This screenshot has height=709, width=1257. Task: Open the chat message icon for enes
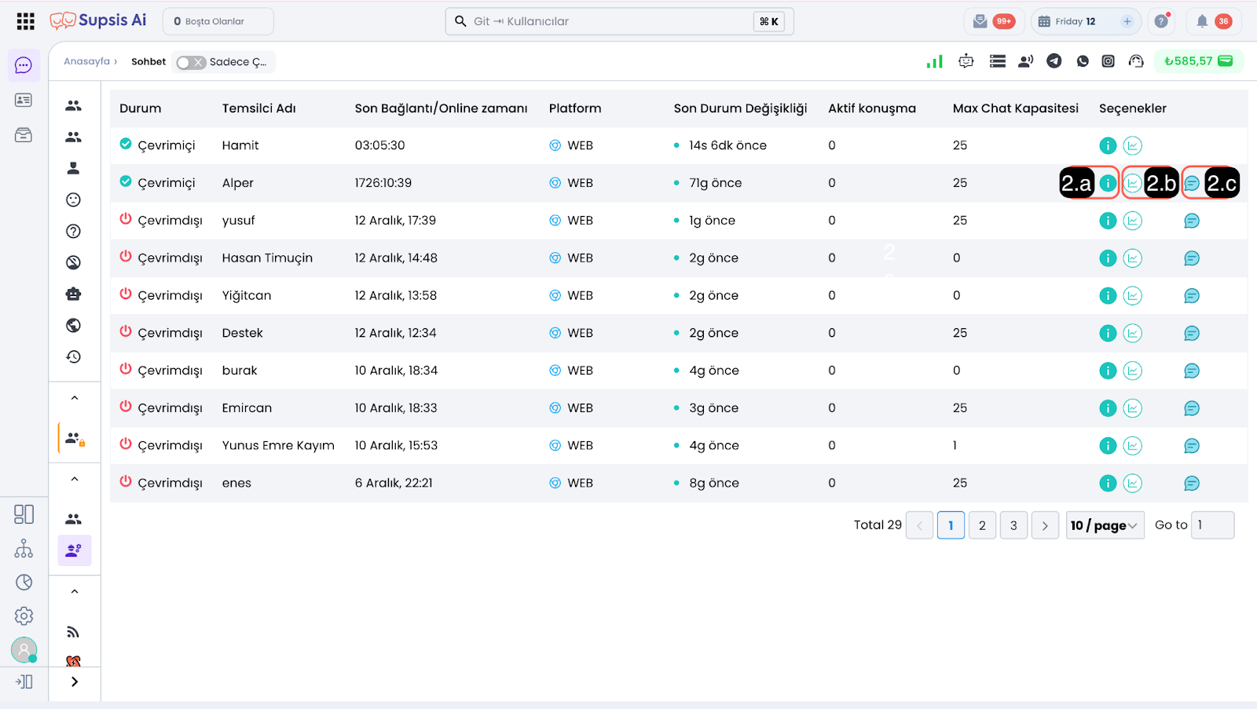[1192, 484]
